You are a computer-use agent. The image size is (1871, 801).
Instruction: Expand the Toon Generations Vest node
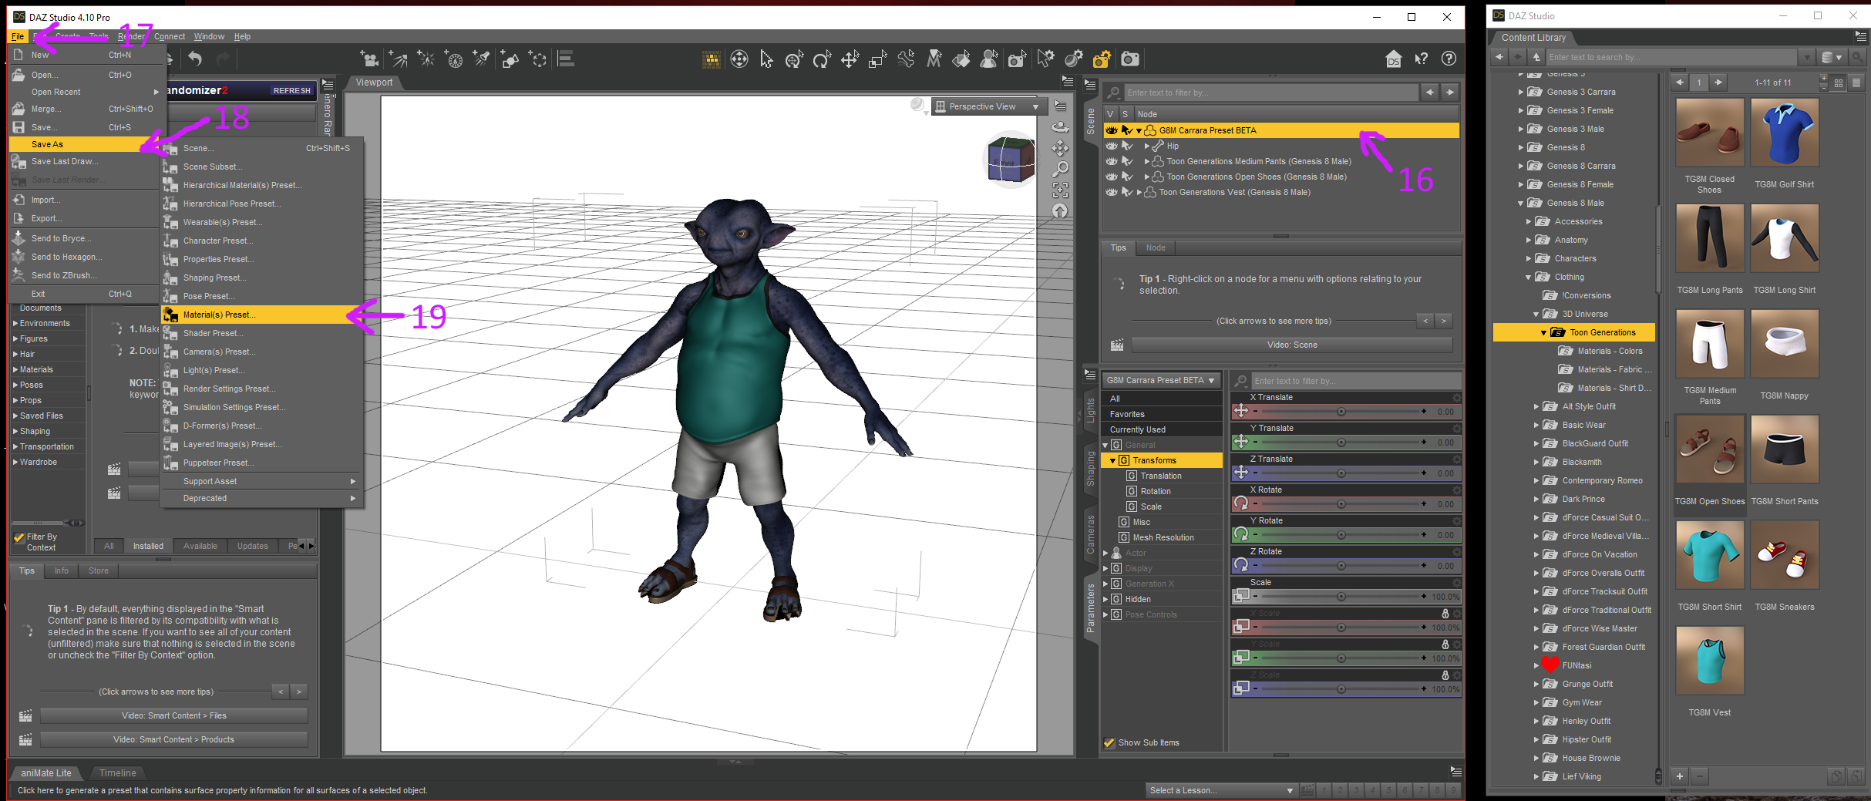click(1139, 193)
